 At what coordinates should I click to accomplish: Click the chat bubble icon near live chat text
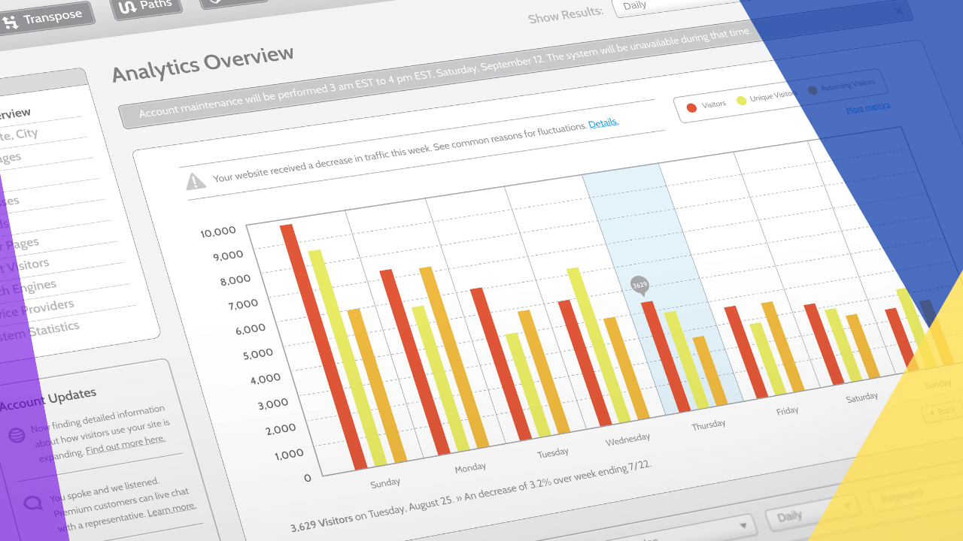32,503
